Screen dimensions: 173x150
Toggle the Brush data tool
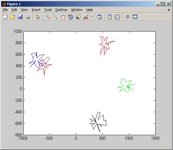tap(86, 17)
